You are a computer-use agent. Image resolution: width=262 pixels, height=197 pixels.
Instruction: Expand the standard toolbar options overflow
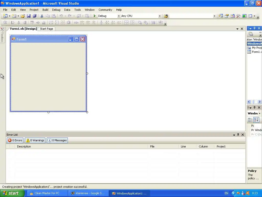[258, 17]
